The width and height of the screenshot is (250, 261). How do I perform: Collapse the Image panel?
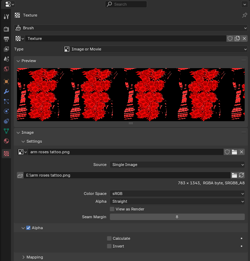pyautogui.click(x=18, y=133)
